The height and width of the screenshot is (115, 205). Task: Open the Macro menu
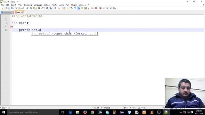tap(61, 5)
